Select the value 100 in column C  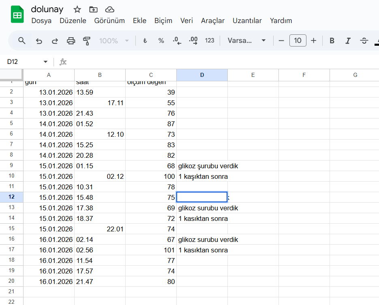[151, 176]
